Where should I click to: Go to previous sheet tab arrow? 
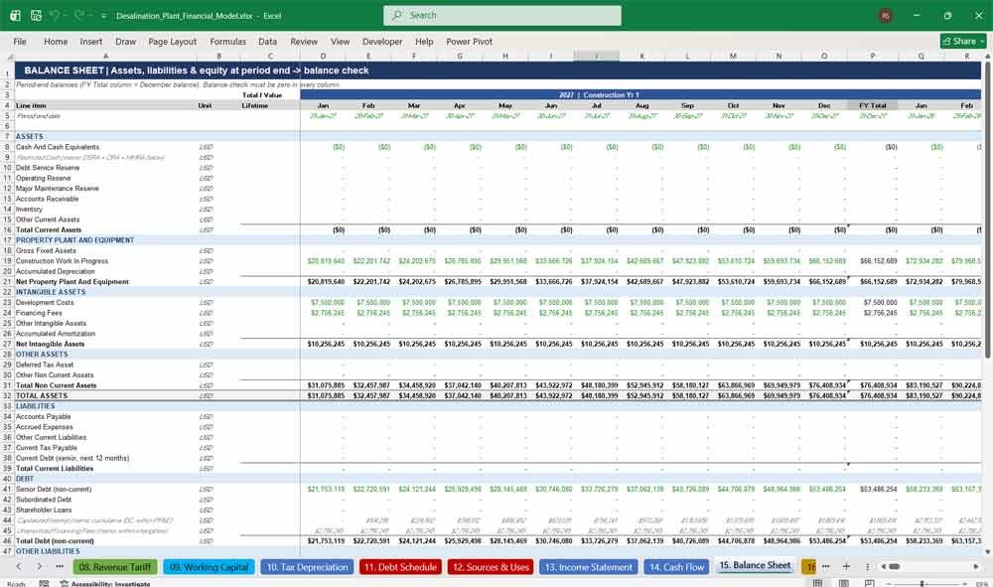coord(19,567)
